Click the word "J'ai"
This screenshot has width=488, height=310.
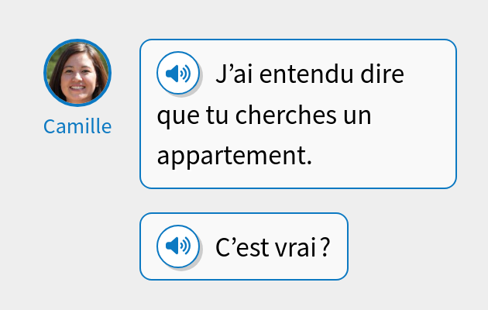coord(234,75)
